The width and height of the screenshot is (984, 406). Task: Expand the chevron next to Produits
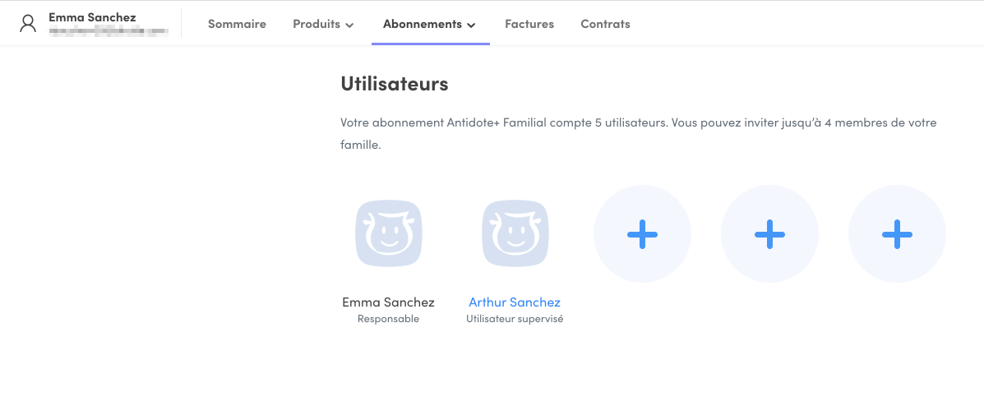point(349,25)
